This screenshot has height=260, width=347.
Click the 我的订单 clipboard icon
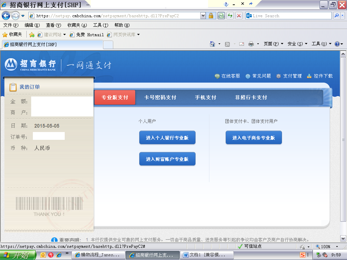pyautogui.click(x=13, y=87)
